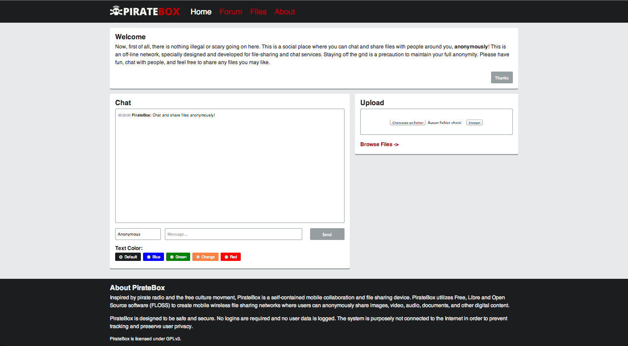Pick the Green text color radio
The image size is (628, 346).
(x=178, y=257)
